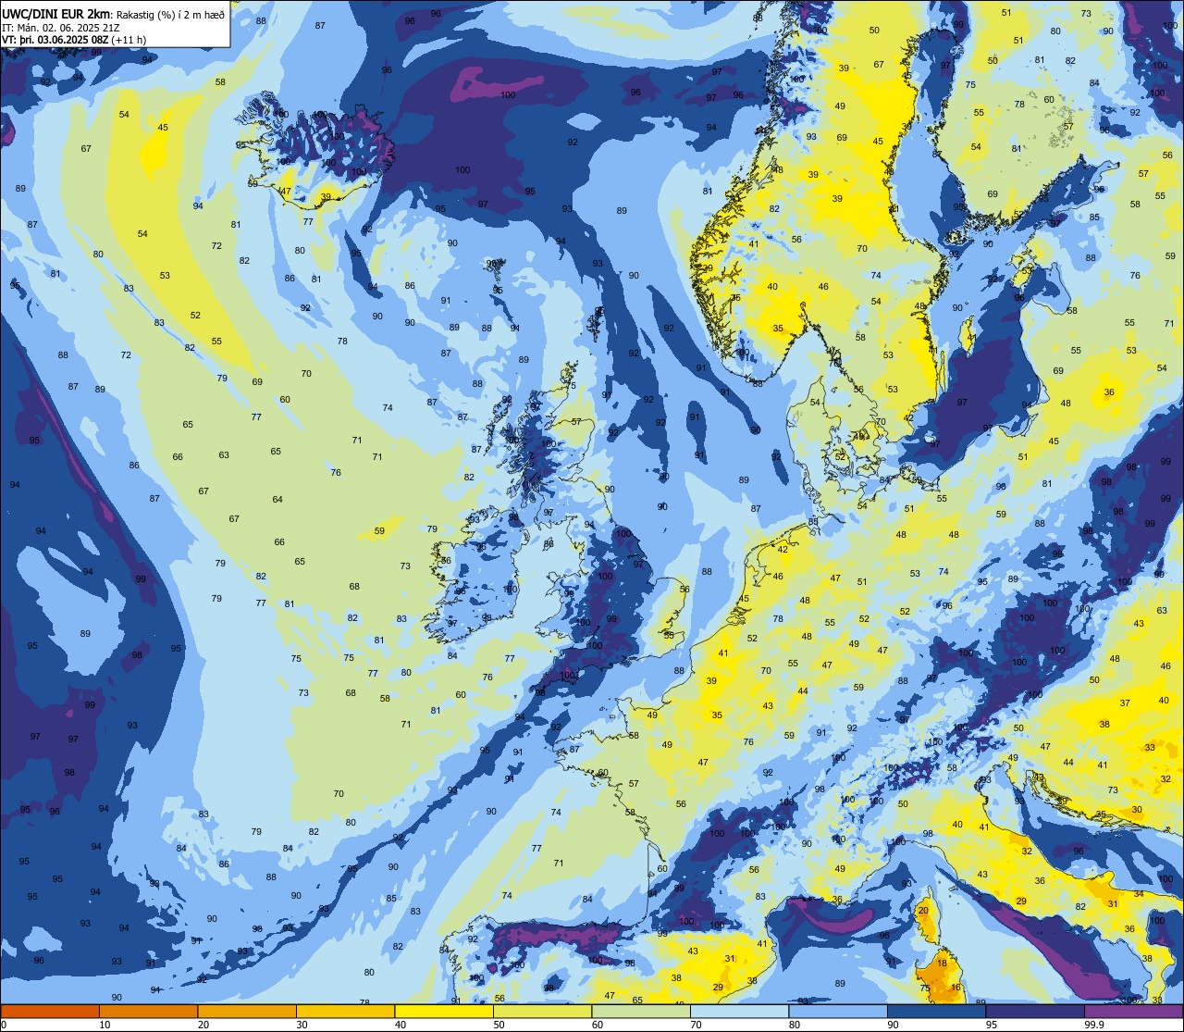The width and height of the screenshot is (1184, 1032).
Task: Select the light blue 70–80 legend swatch
Action: pos(739,1011)
